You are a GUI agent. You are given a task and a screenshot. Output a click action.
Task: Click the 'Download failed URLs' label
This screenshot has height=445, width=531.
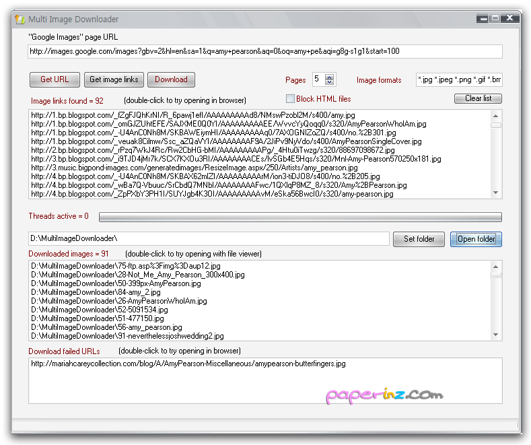(64, 351)
